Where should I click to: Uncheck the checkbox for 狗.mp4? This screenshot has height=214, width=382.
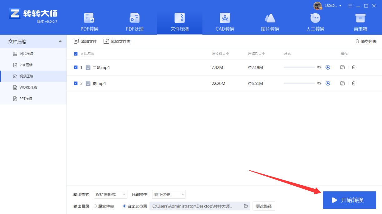point(76,83)
